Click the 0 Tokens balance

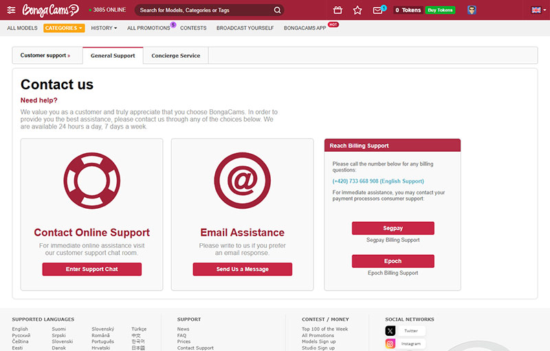click(x=408, y=10)
